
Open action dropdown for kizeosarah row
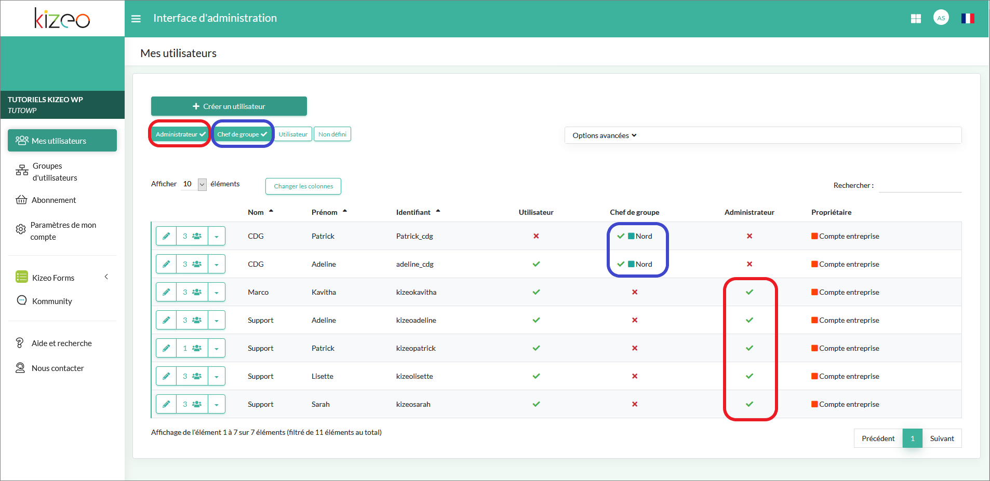tap(217, 404)
